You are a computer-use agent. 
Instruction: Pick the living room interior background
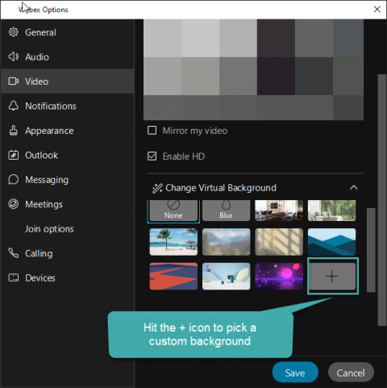(279, 211)
